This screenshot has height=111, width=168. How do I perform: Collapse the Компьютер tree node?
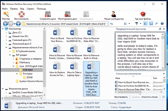click(3, 29)
